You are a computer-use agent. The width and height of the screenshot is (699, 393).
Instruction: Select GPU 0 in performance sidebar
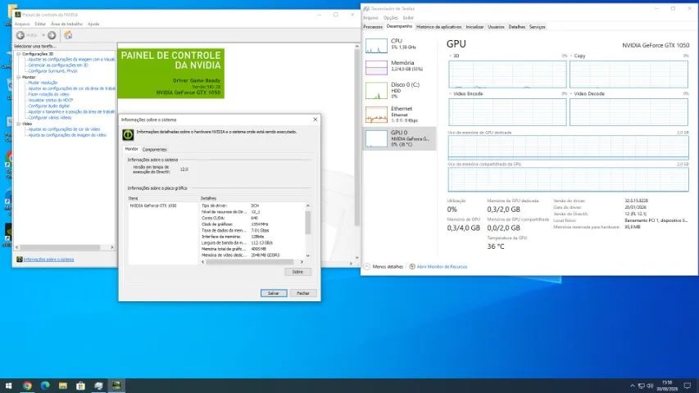(399, 138)
